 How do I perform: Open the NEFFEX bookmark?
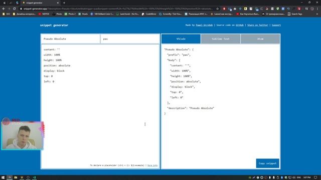pyautogui.click(x=44, y=14)
